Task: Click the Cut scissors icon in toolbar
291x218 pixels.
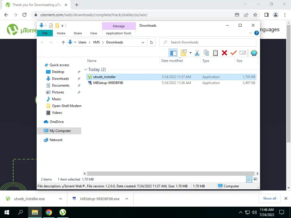Action: point(197,53)
